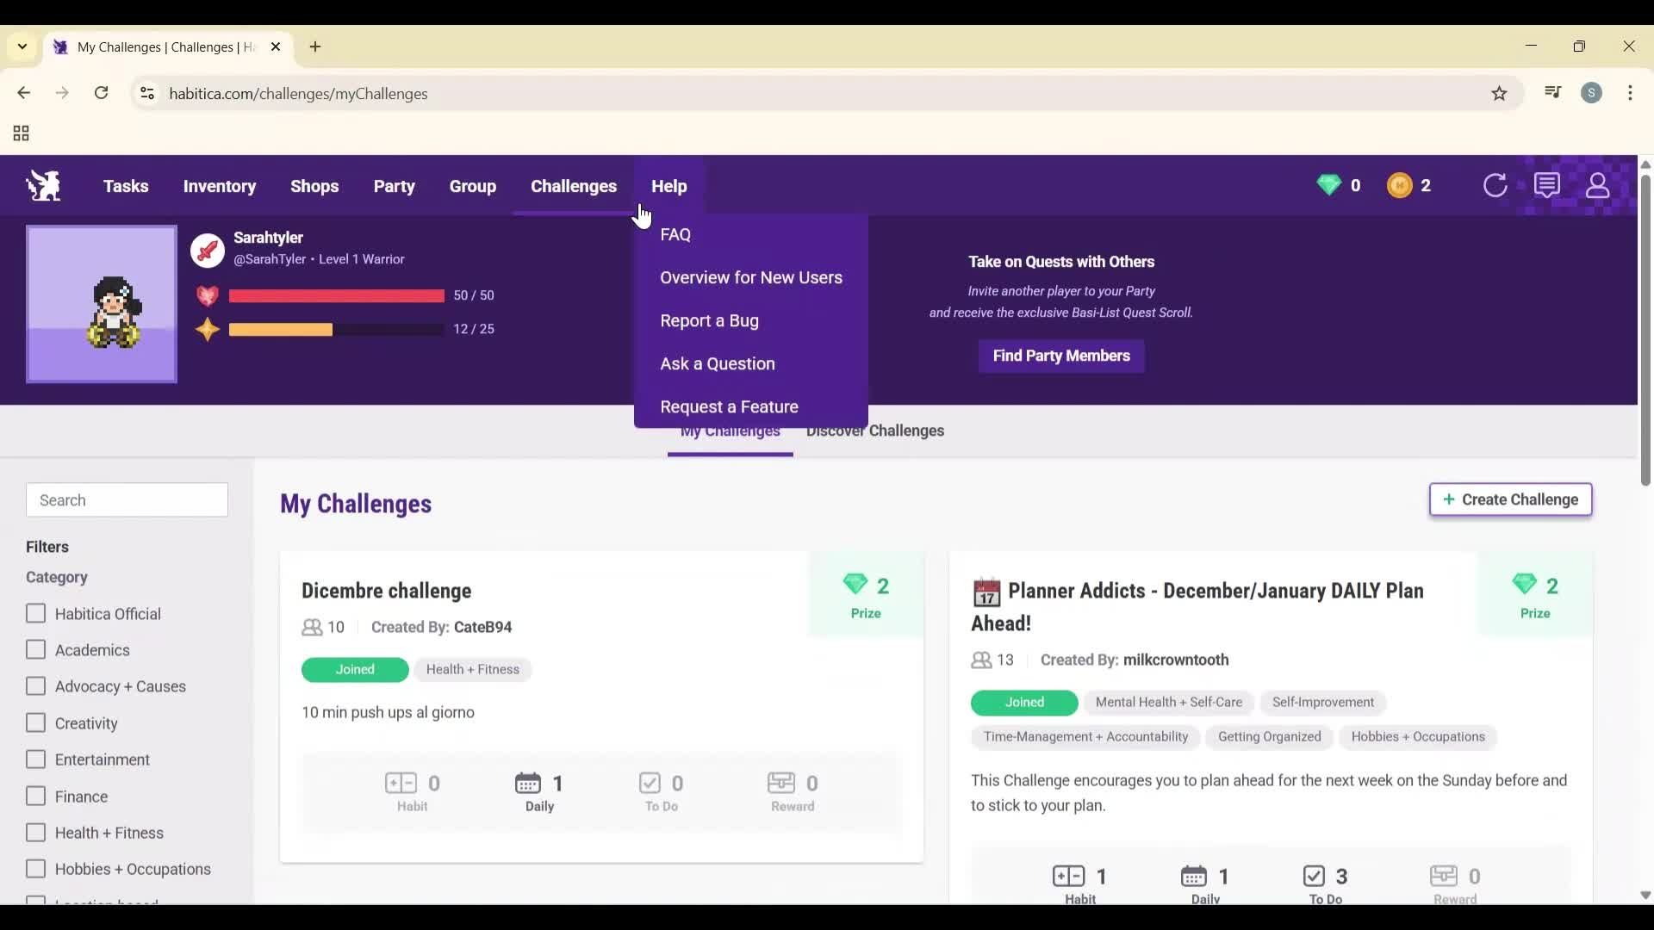Image resolution: width=1654 pixels, height=930 pixels.
Task: Click the browser bookmark star icon
Action: point(1500,93)
